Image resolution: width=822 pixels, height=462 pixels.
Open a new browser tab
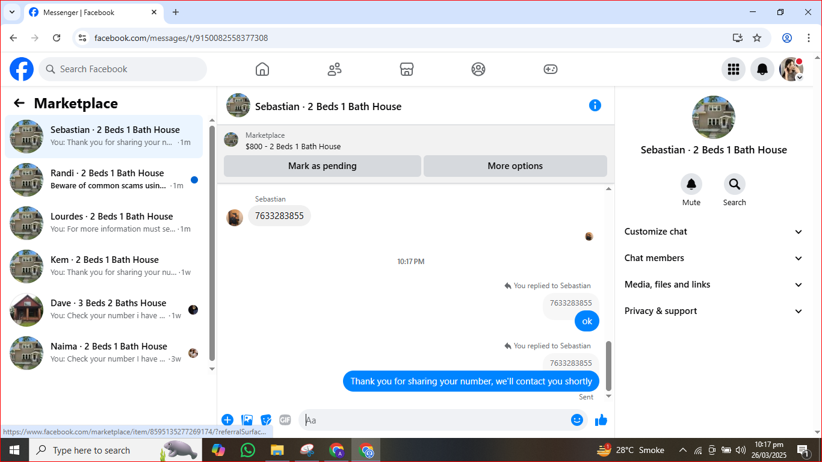tap(176, 12)
